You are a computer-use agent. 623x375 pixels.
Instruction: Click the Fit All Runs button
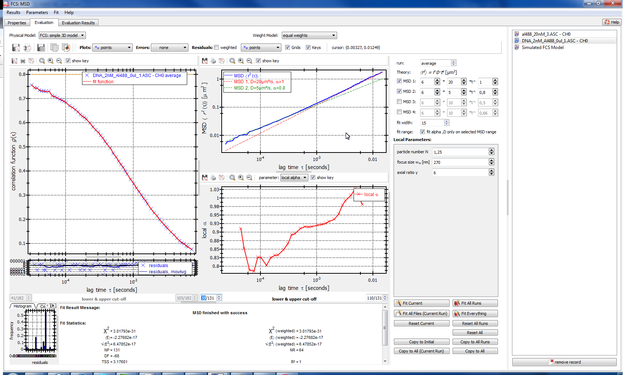point(475,303)
